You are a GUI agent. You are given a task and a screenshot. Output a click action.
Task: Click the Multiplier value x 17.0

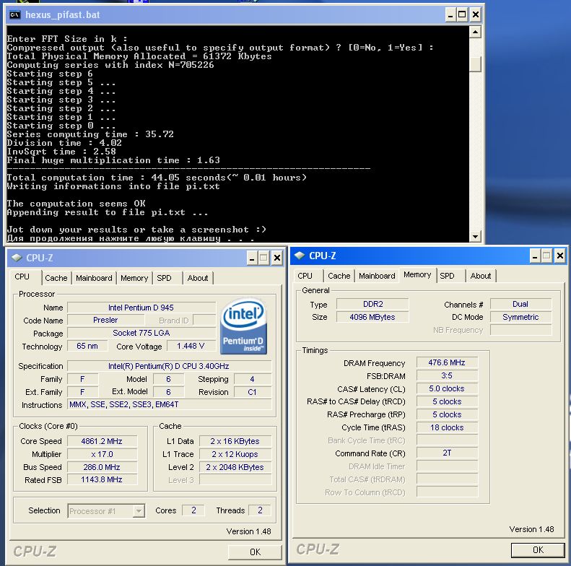102,454
